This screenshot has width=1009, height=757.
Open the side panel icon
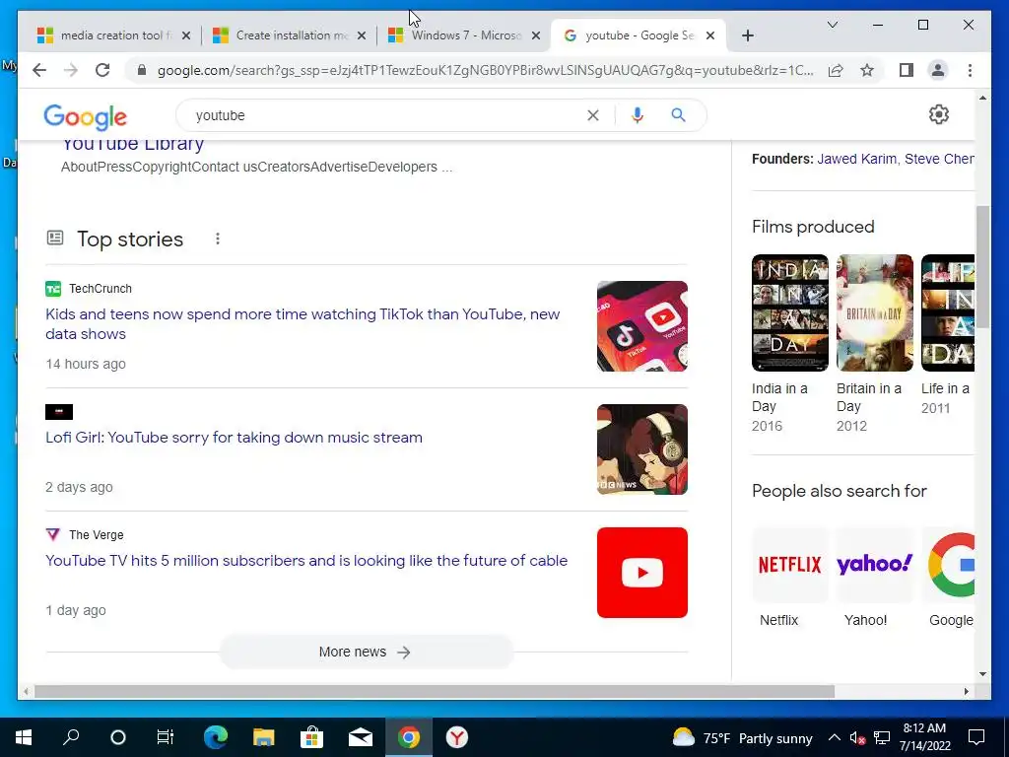click(x=907, y=70)
